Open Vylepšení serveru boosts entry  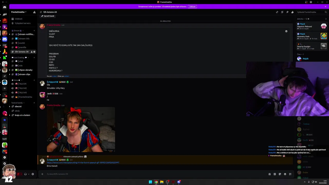24,23
